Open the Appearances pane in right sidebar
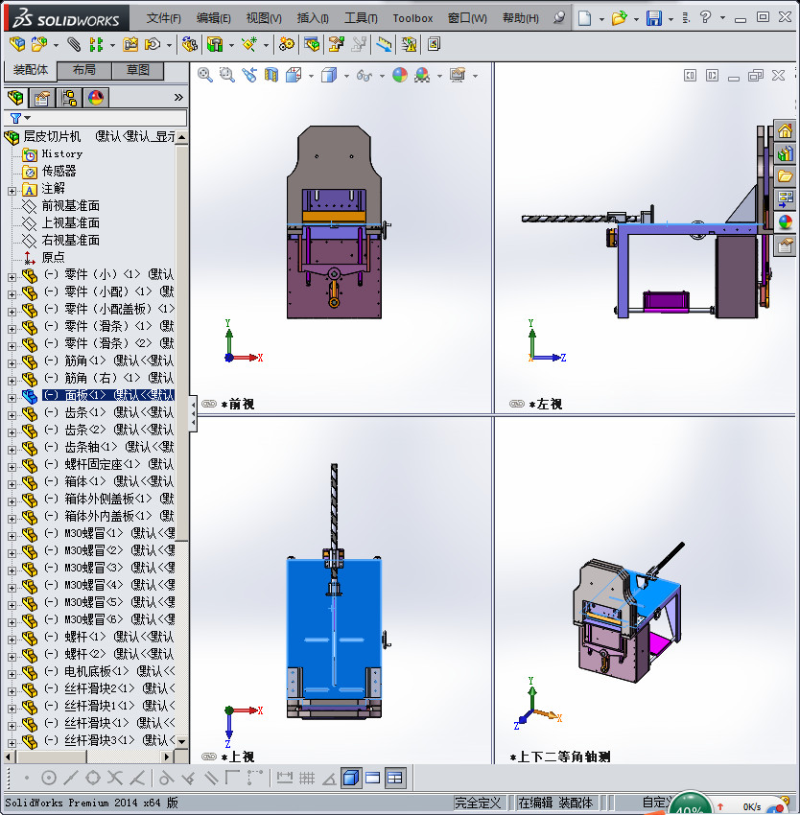 [786, 222]
